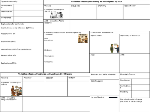
Task: Click the empty cell next to Compliance
Action: [28, 19]
